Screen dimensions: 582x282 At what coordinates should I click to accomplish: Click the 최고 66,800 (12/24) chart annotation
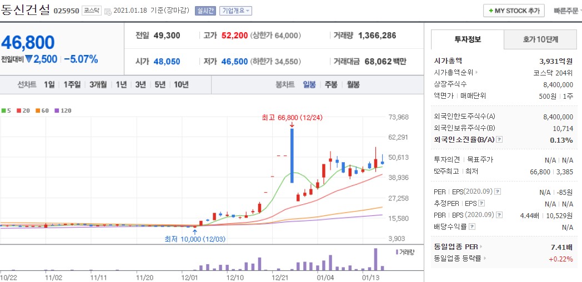[292, 118]
